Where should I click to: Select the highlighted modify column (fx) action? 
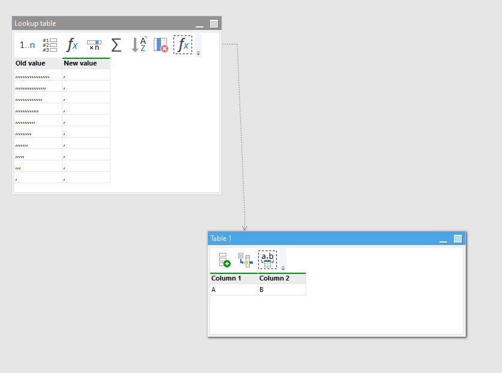[182, 44]
